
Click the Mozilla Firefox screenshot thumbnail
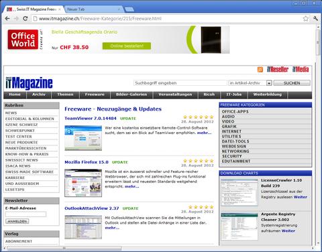click(83, 183)
